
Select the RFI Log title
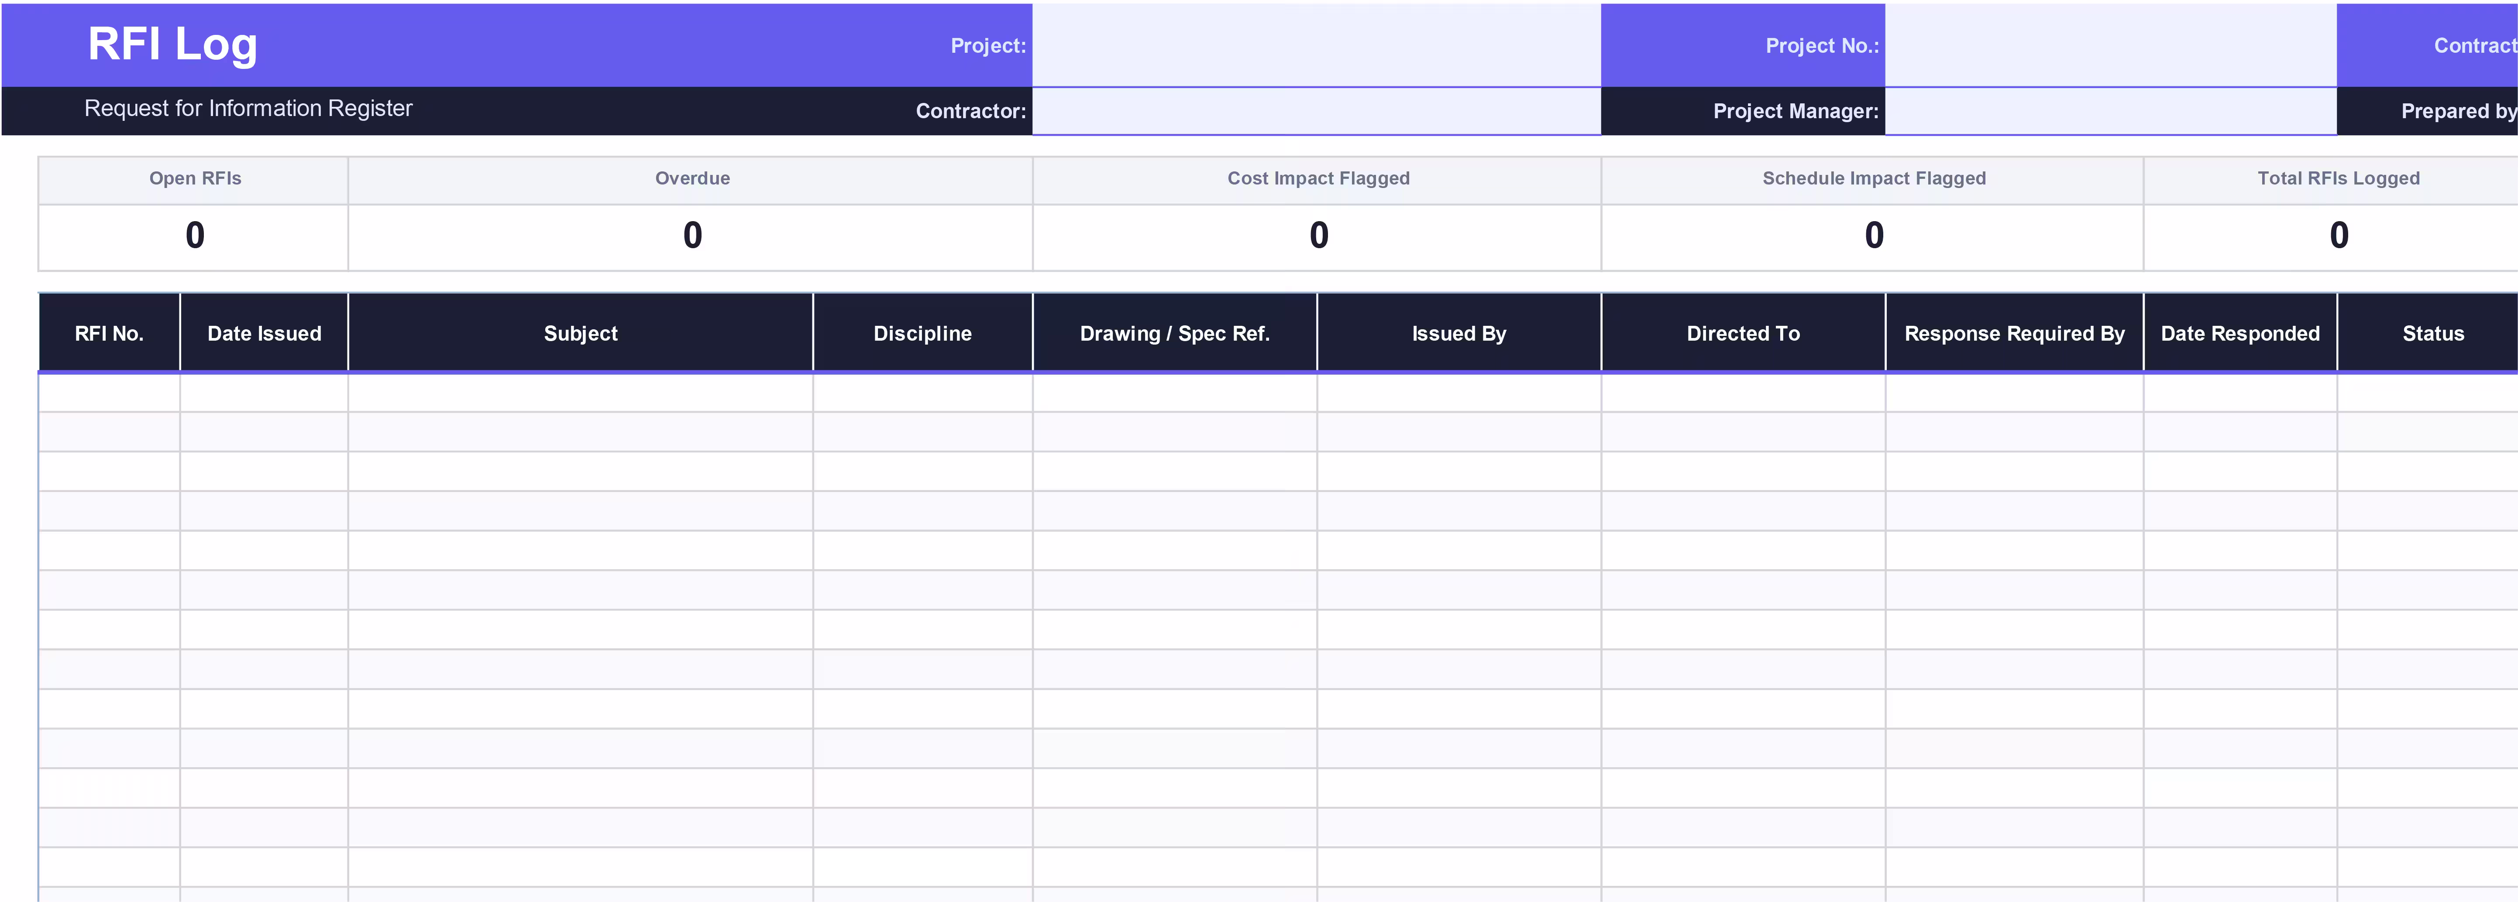172,44
